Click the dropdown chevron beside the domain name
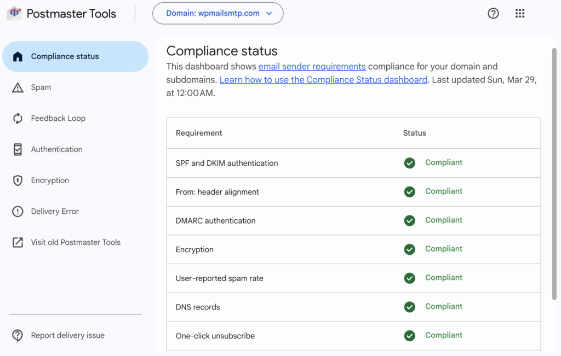Viewport: 561px width, 356px height. [269, 14]
